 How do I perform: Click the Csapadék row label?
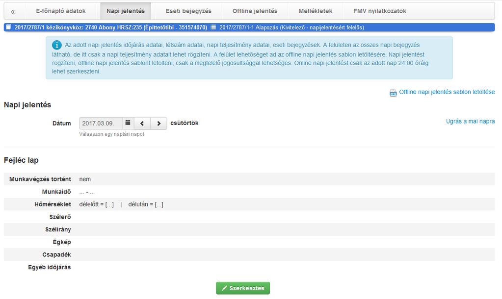coord(56,255)
